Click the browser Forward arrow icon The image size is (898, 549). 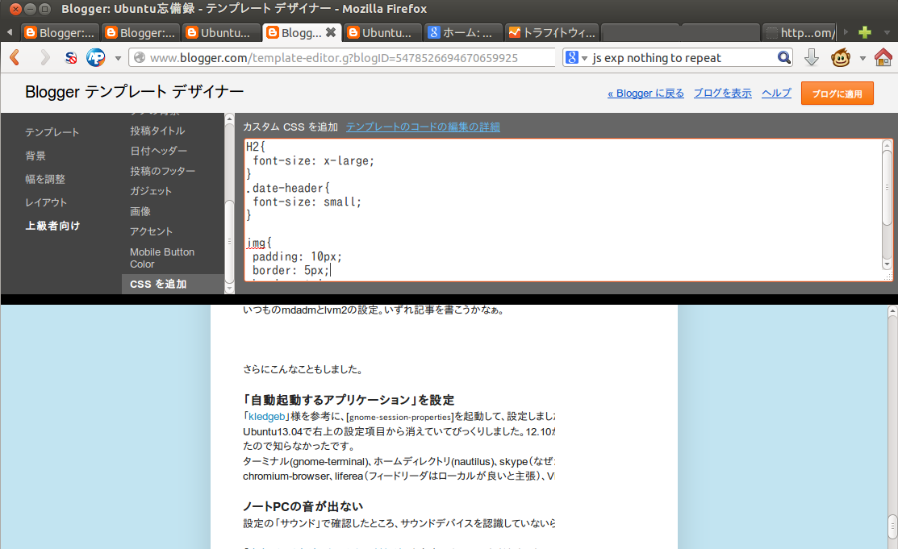44,57
